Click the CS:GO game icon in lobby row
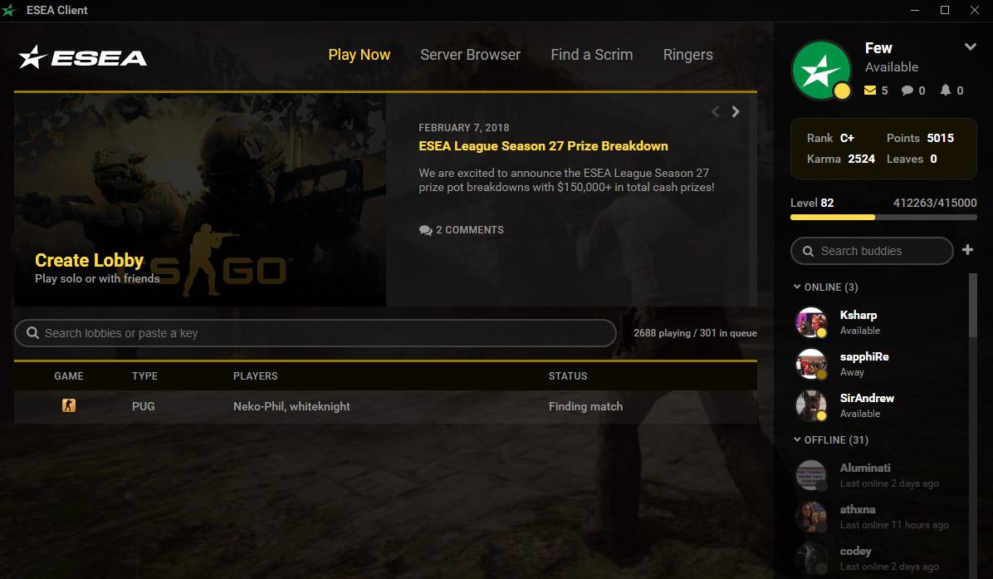 point(69,405)
